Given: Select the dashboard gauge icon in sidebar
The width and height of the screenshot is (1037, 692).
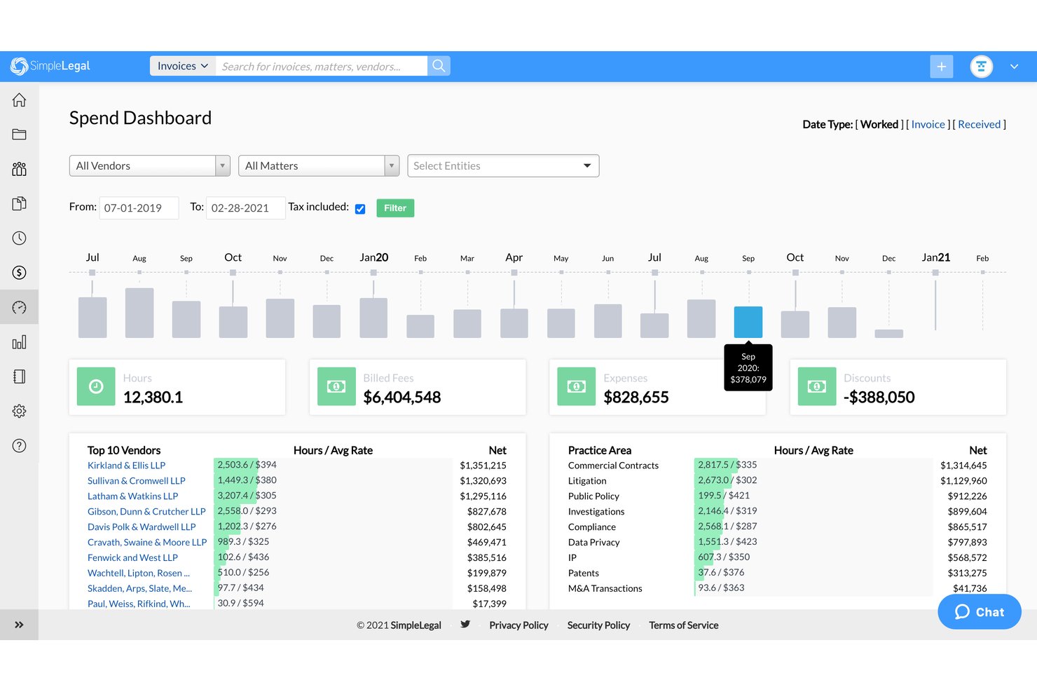Looking at the screenshot, I should (x=19, y=307).
